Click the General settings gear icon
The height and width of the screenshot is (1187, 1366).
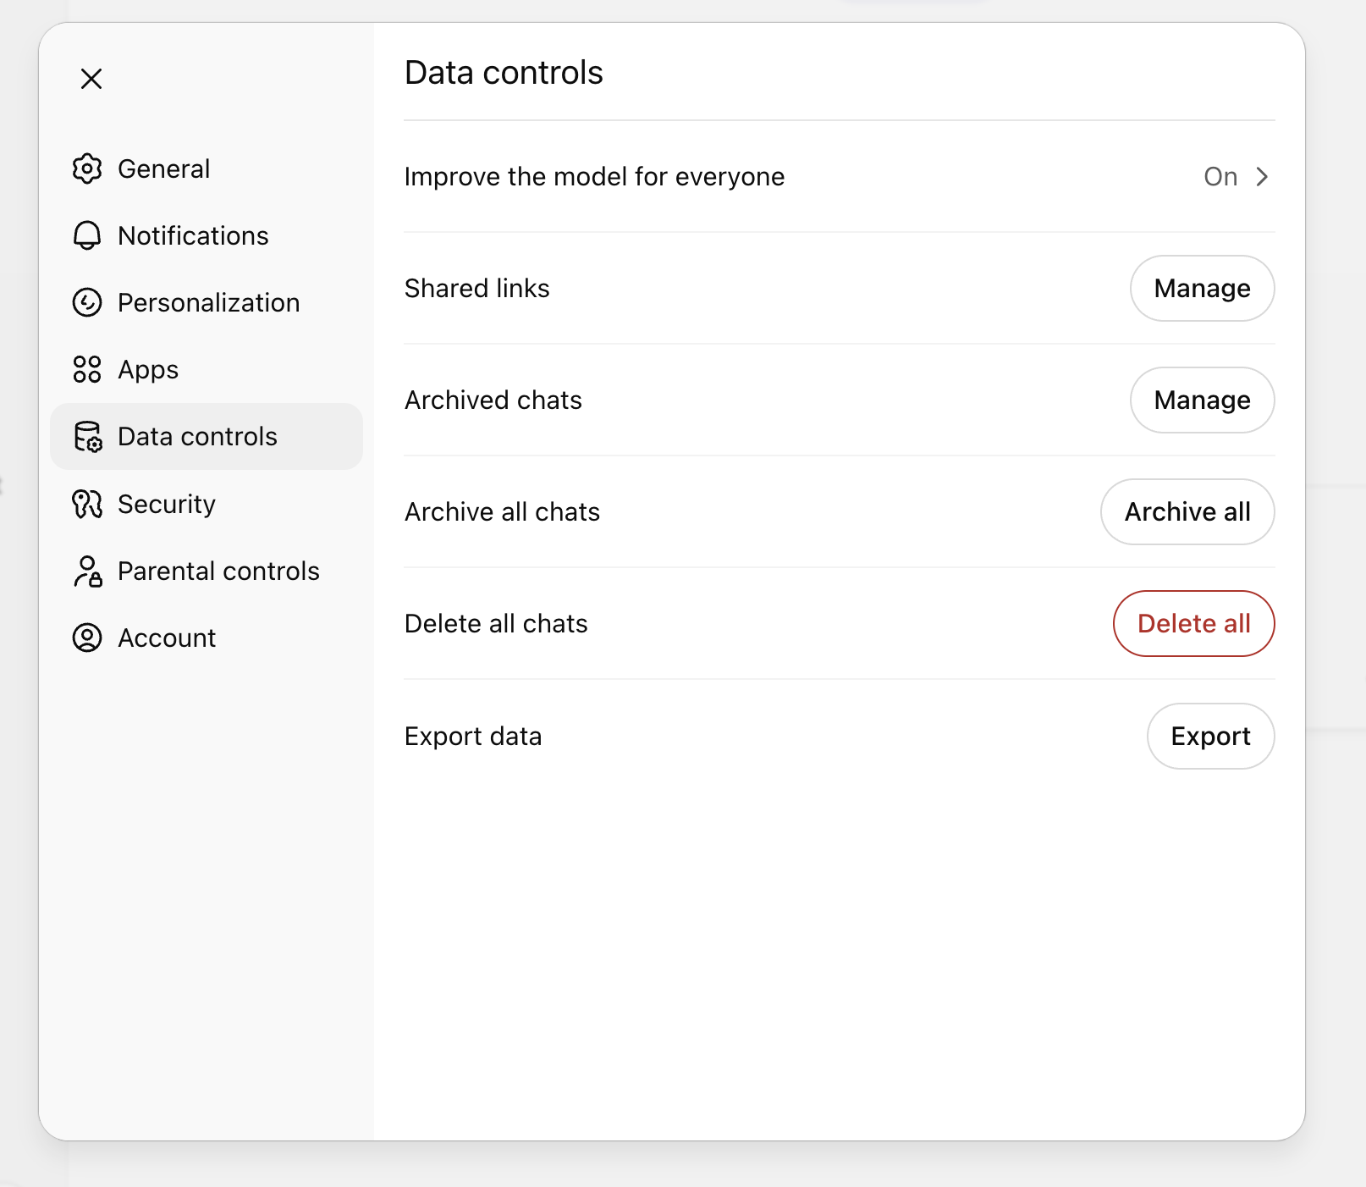pos(86,168)
